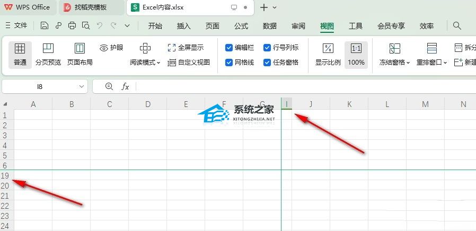Open the 开始 home tab
Viewport: 476px width, 231px height.
pos(155,26)
